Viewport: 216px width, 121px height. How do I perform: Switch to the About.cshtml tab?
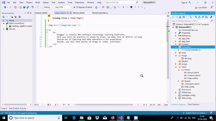pos(79,13)
